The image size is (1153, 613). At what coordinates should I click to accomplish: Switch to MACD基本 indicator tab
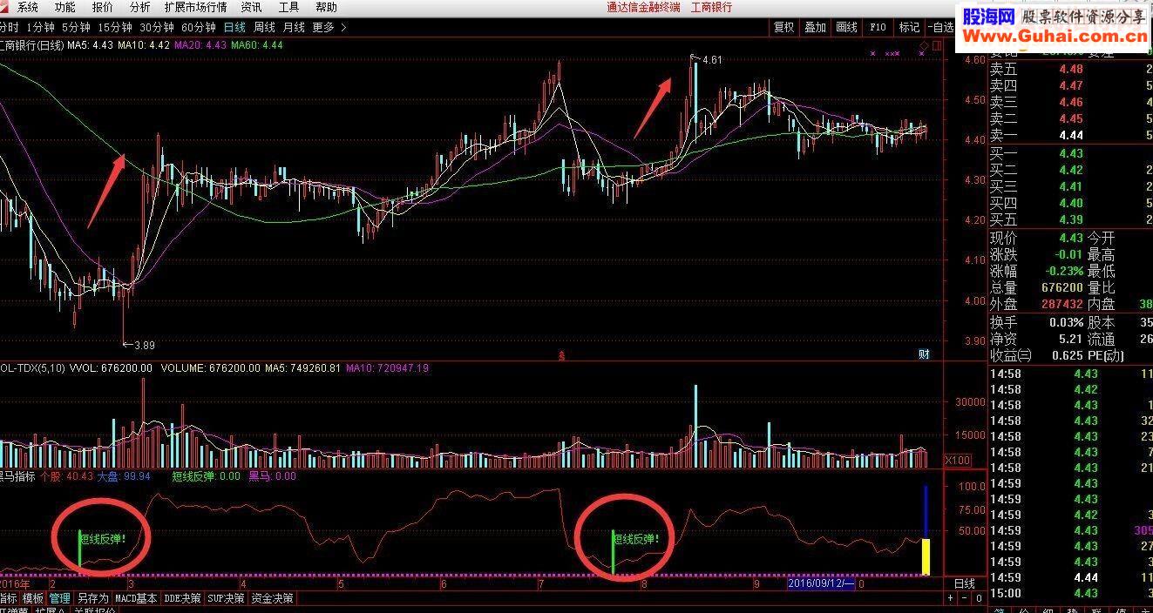(x=136, y=598)
